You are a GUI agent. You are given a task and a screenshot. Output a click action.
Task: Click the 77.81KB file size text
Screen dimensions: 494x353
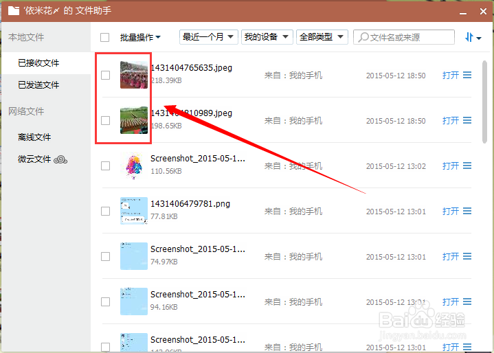pos(164,216)
